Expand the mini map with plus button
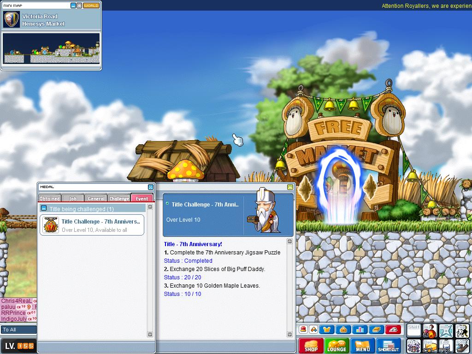Image resolution: width=472 pixels, height=354 pixels. (79, 6)
